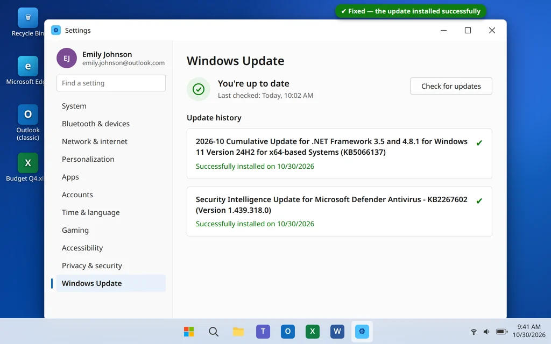This screenshot has height=344, width=551.
Task: Minimize the Settings window
Action: click(443, 30)
